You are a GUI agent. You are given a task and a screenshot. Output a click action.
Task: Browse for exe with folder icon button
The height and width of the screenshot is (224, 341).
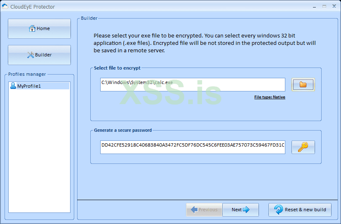tap(303, 84)
